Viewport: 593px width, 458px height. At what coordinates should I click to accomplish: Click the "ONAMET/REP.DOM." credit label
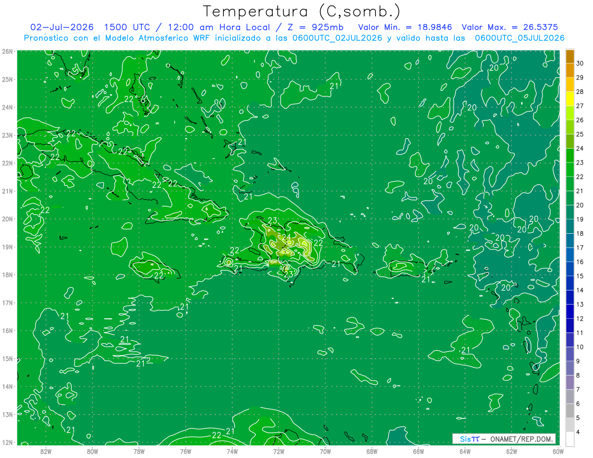point(522,439)
